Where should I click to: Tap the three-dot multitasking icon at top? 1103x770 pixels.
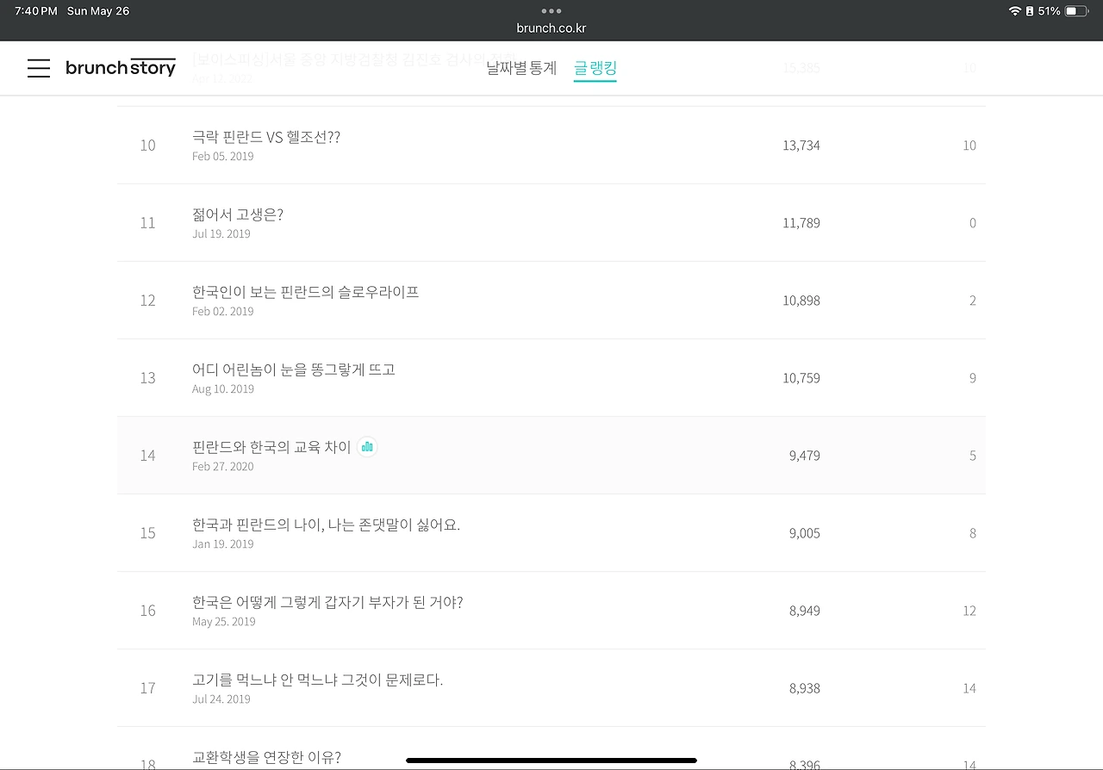551,11
